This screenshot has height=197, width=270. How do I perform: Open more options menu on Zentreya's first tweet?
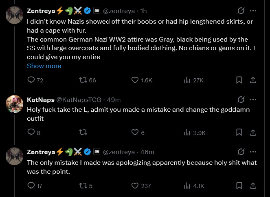click(253, 11)
